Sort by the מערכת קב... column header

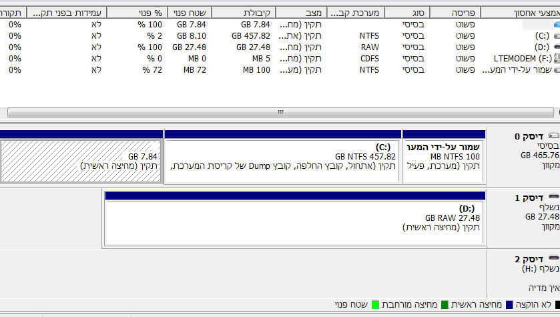click(x=355, y=13)
